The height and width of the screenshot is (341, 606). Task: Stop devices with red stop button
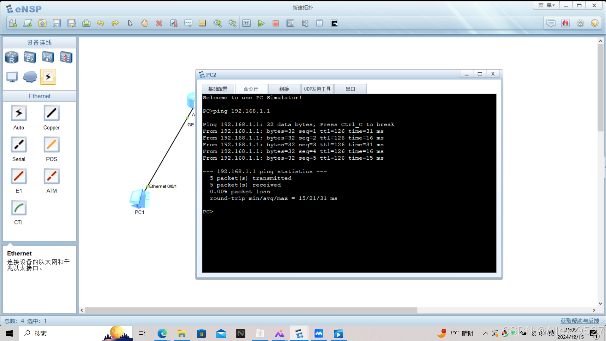click(x=276, y=23)
